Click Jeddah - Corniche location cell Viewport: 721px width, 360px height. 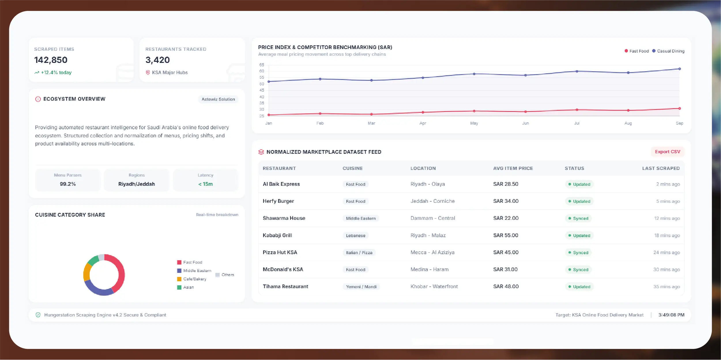[x=432, y=201]
